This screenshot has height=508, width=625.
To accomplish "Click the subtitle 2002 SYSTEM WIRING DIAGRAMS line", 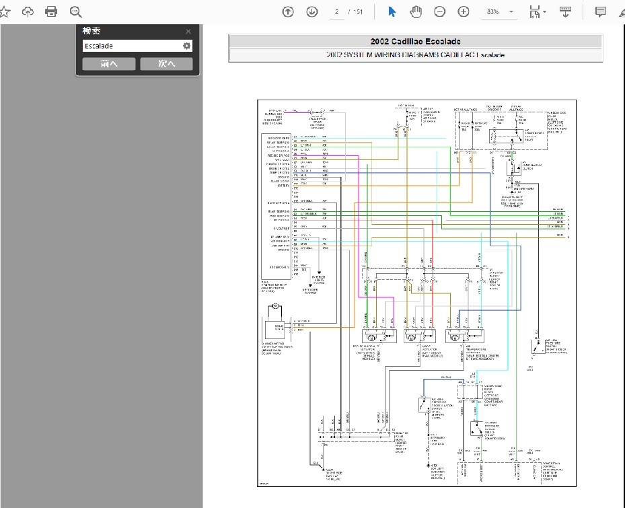I will click(415, 55).
